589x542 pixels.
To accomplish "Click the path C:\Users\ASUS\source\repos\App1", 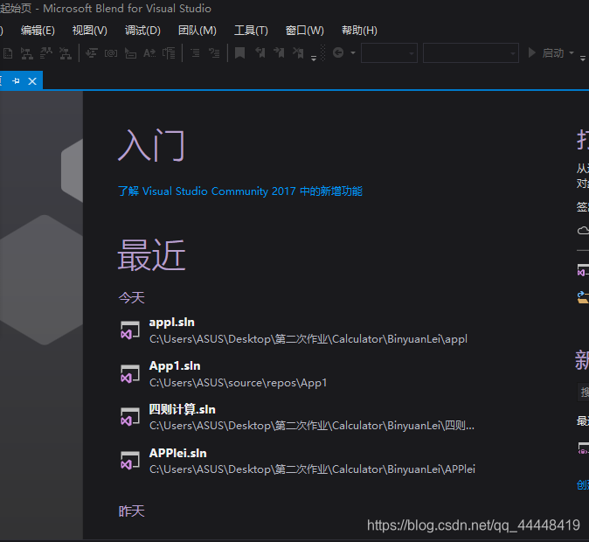I will (239, 383).
